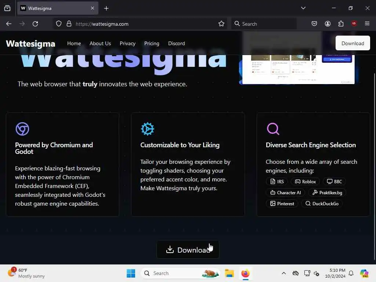
Task: Click the page vertical scrollbar
Action: tap(374, 166)
